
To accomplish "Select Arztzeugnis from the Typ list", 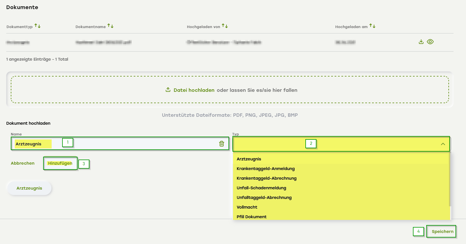I will [x=249, y=159].
